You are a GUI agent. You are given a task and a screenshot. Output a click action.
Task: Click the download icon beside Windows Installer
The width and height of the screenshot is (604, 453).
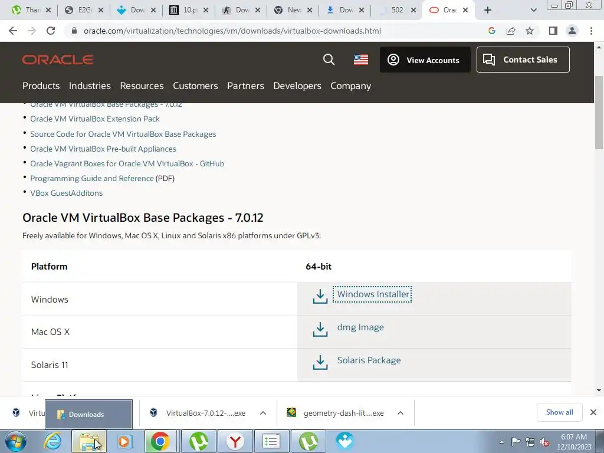320,296
